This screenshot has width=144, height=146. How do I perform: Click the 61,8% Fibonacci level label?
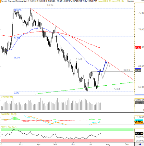17,38
